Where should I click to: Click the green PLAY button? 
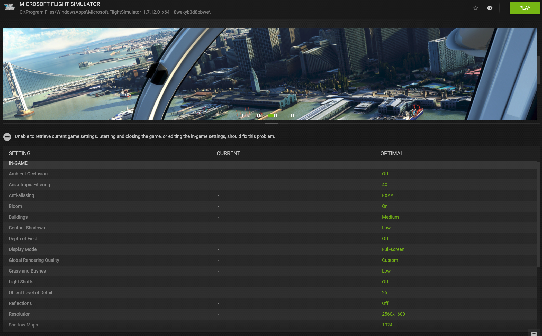coord(525,8)
